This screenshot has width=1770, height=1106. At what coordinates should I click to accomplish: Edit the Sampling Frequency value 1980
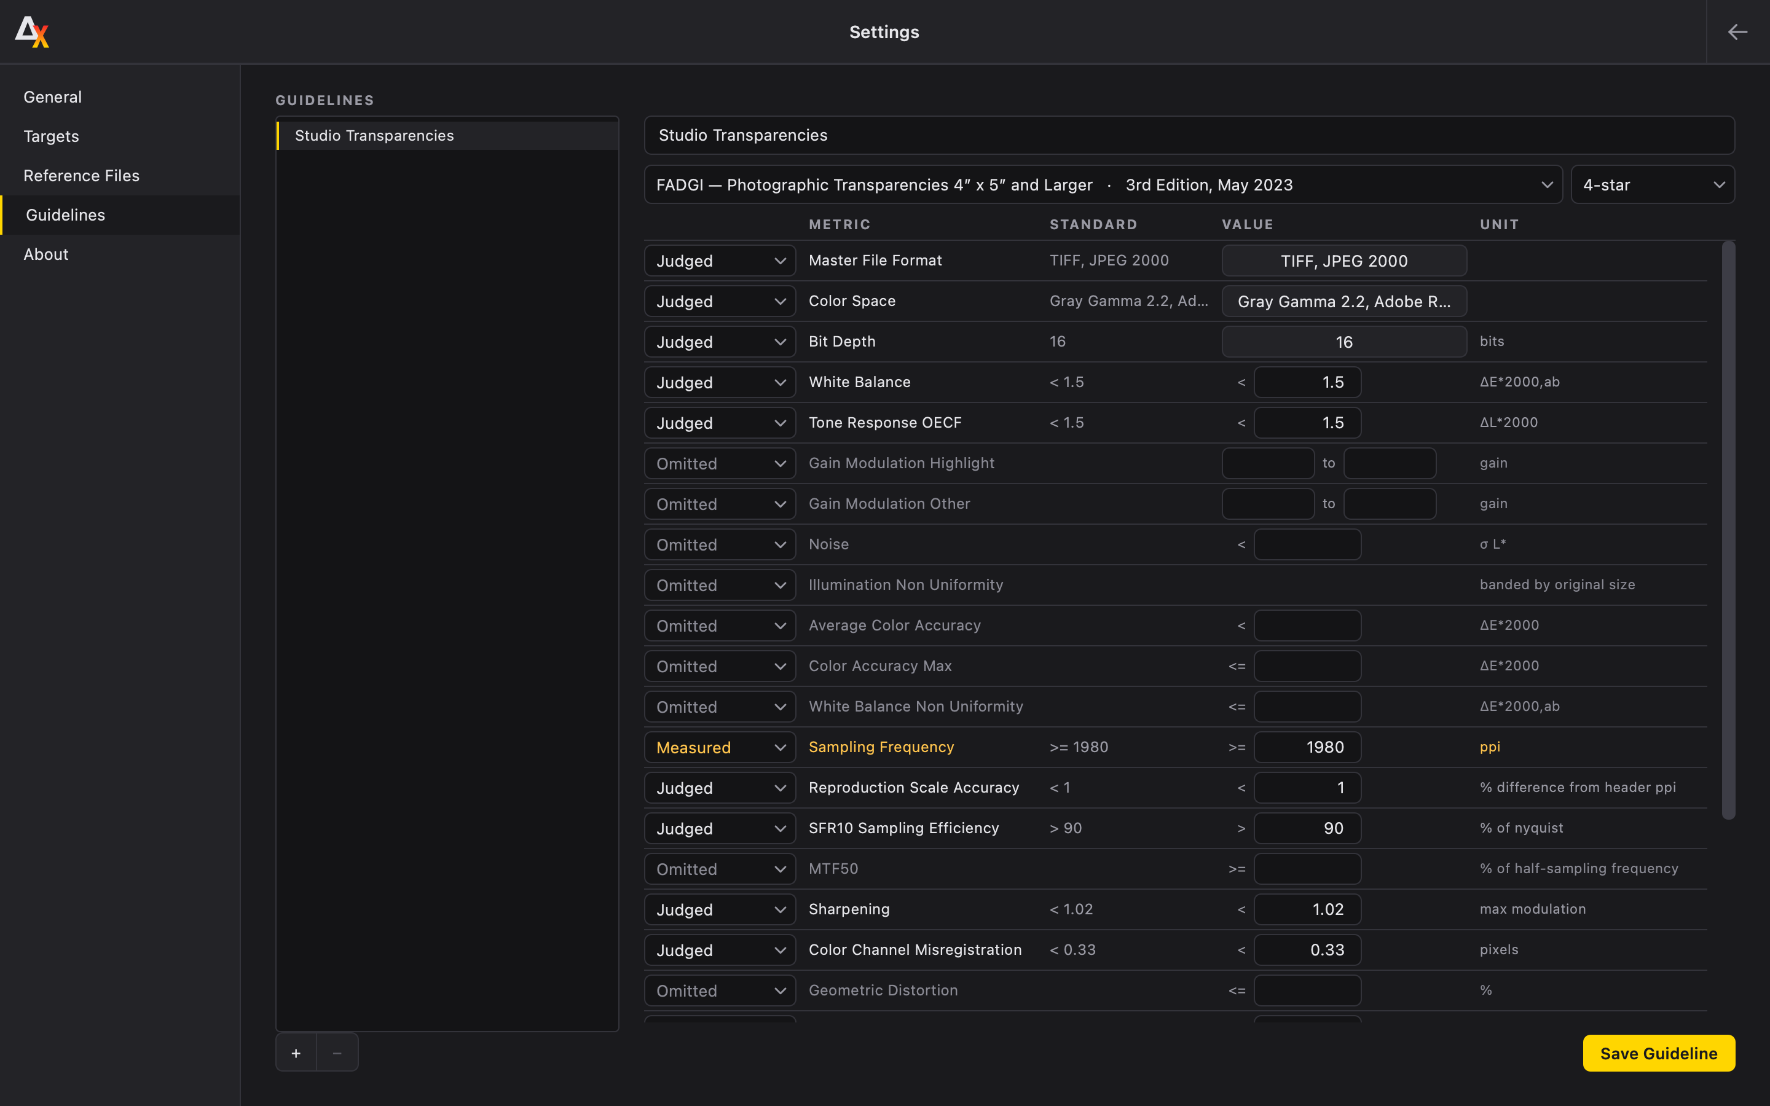[1308, 747]
